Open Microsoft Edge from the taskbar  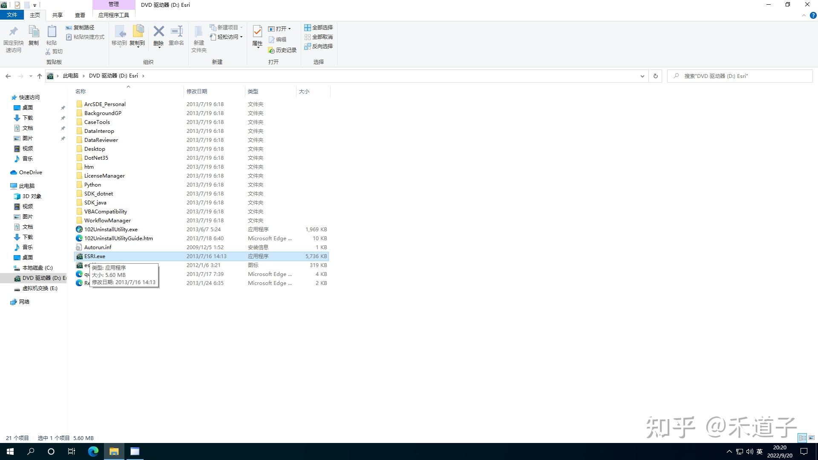(x=93, y=451)
